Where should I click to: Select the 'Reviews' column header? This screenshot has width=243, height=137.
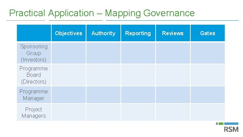pyautogui.click(x=173, y=33)
